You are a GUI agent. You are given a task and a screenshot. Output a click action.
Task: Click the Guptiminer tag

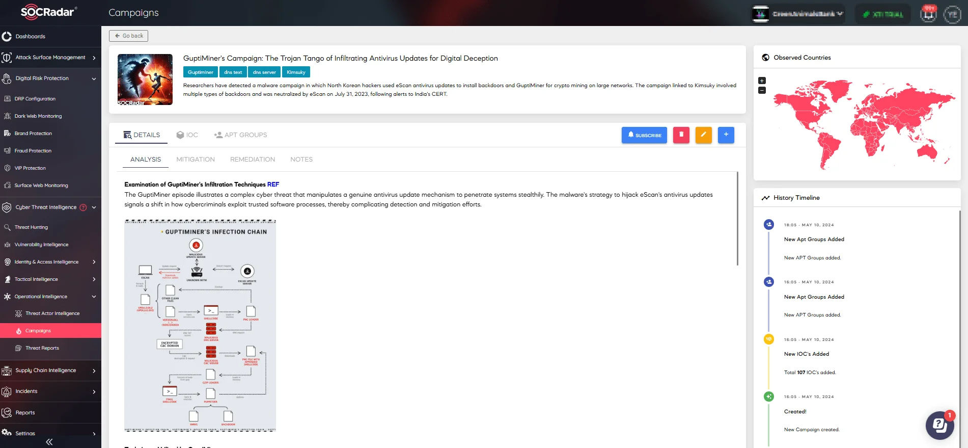201,72
